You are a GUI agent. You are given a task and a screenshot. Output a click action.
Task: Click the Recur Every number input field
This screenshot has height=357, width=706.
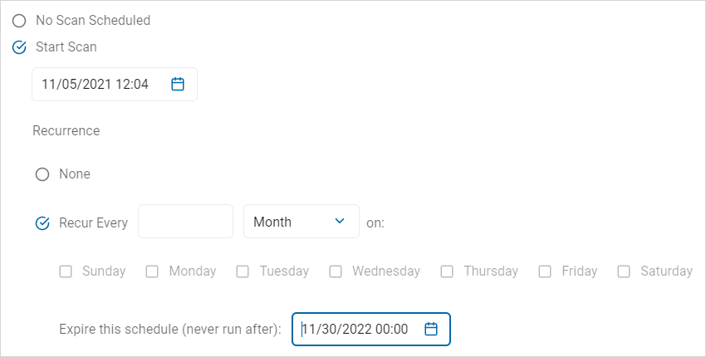point(185,222)
